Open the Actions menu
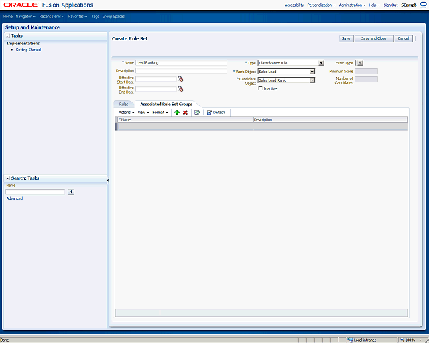The width and height of the screenshot is (429, 343). 126,112
